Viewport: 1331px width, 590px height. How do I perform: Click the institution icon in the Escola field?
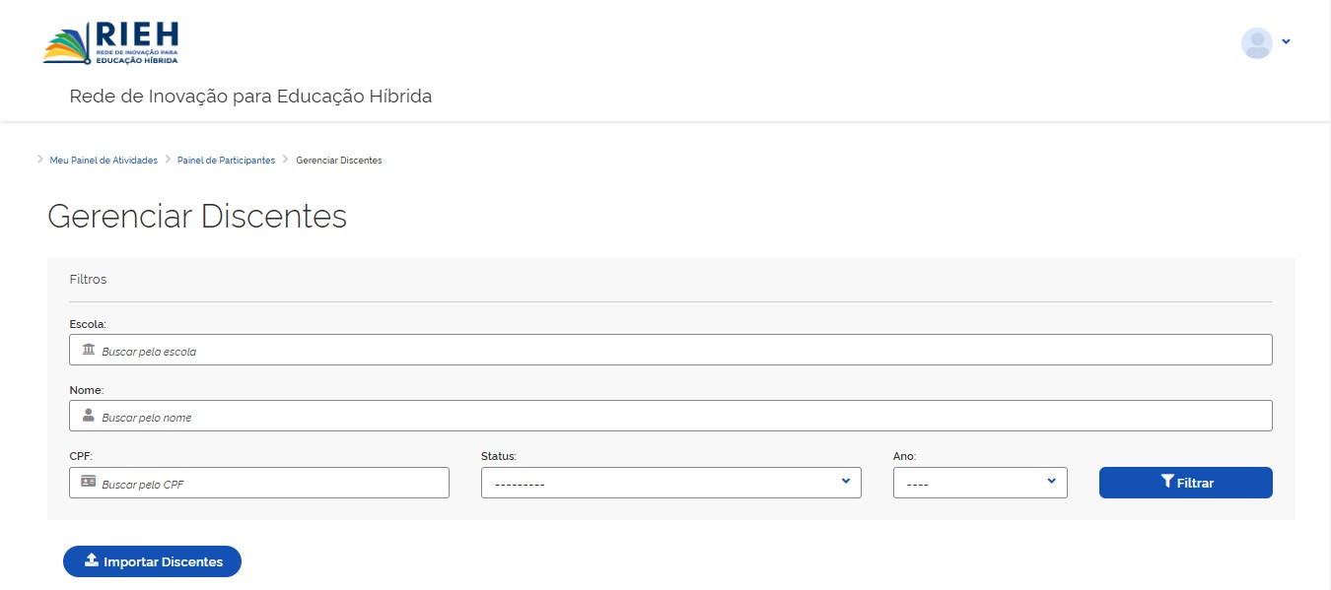tap(89, 350)
